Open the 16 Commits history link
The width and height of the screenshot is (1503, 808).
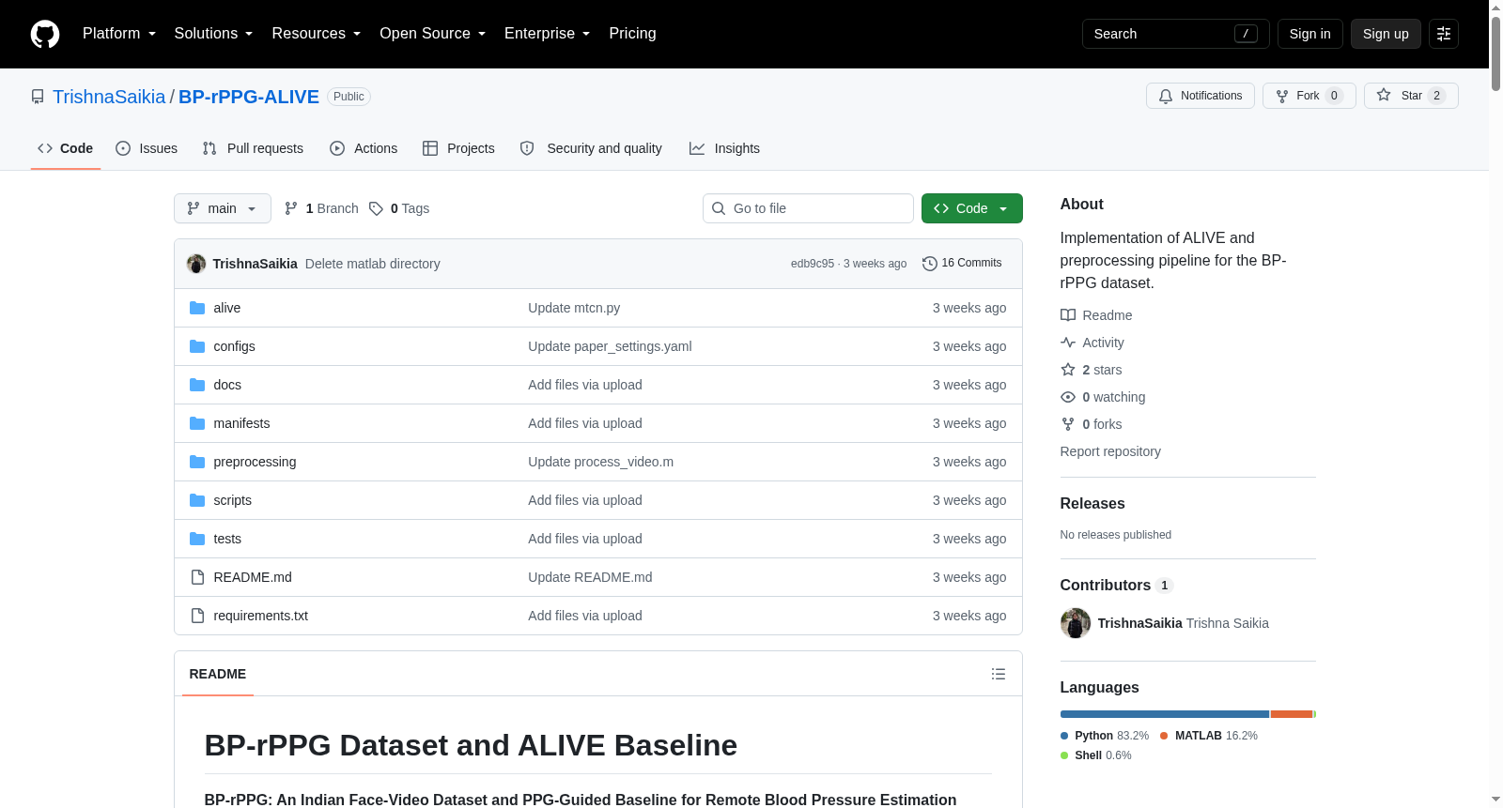(962, 264)
